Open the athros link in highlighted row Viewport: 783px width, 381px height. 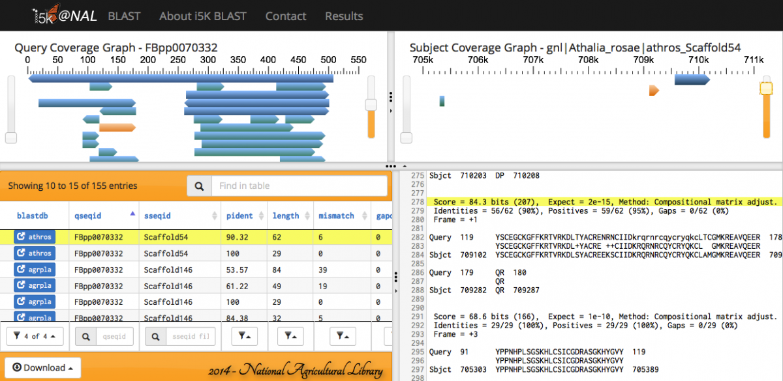coord(33,236)
